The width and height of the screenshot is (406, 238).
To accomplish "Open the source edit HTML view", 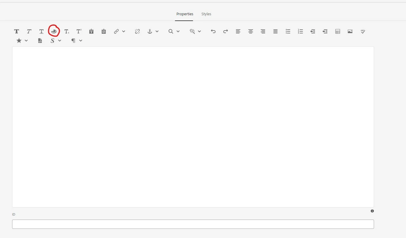I will click(x=40, y=41).
